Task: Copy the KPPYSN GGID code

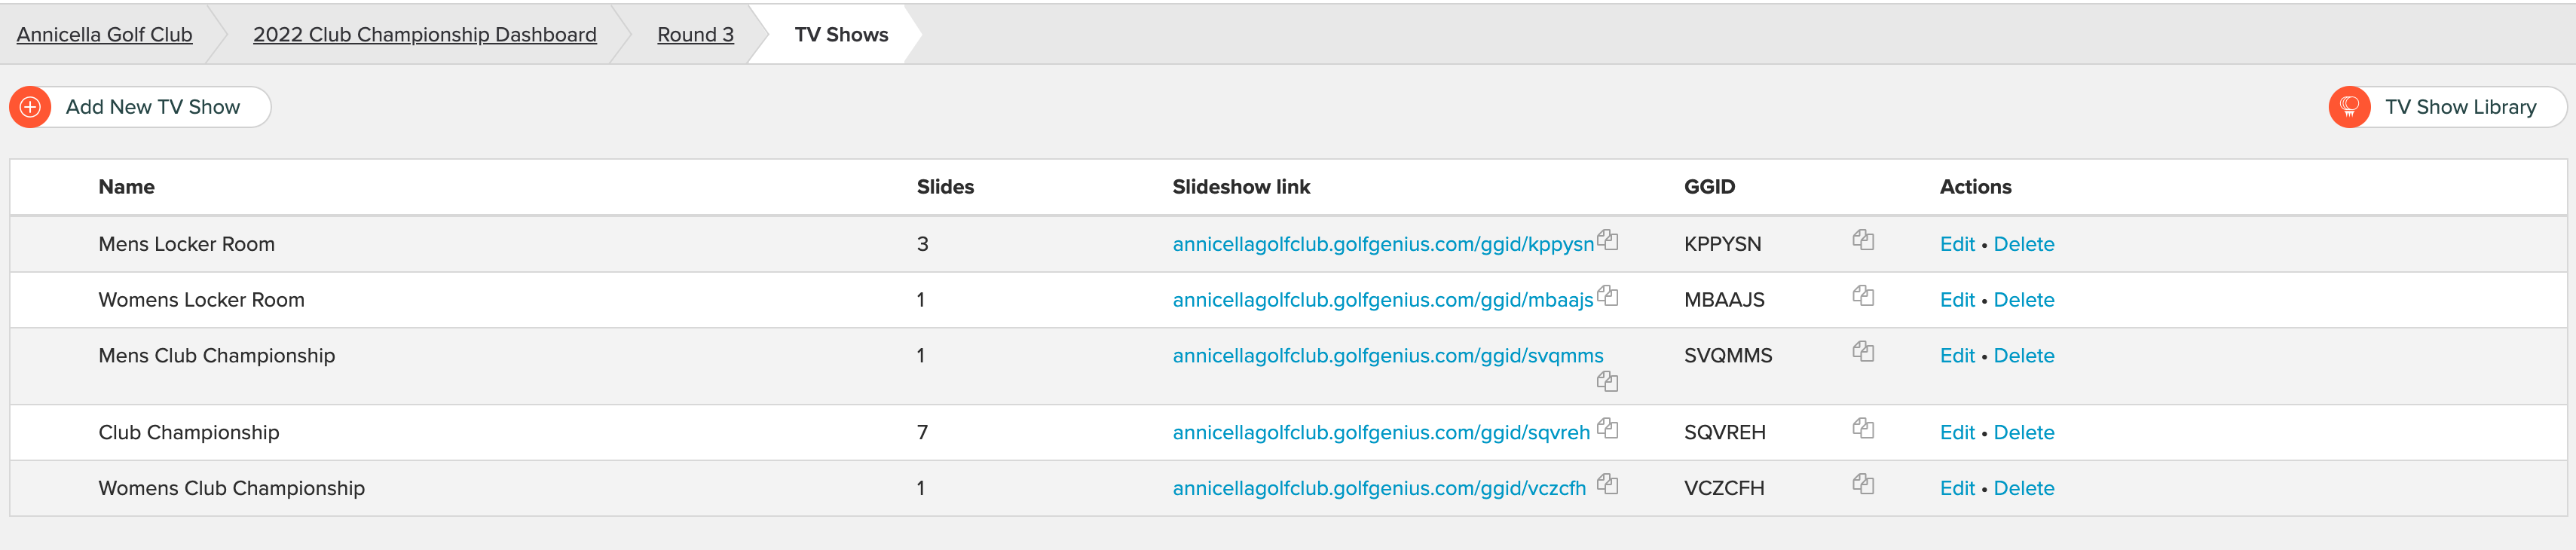Action: [1862, 240]
